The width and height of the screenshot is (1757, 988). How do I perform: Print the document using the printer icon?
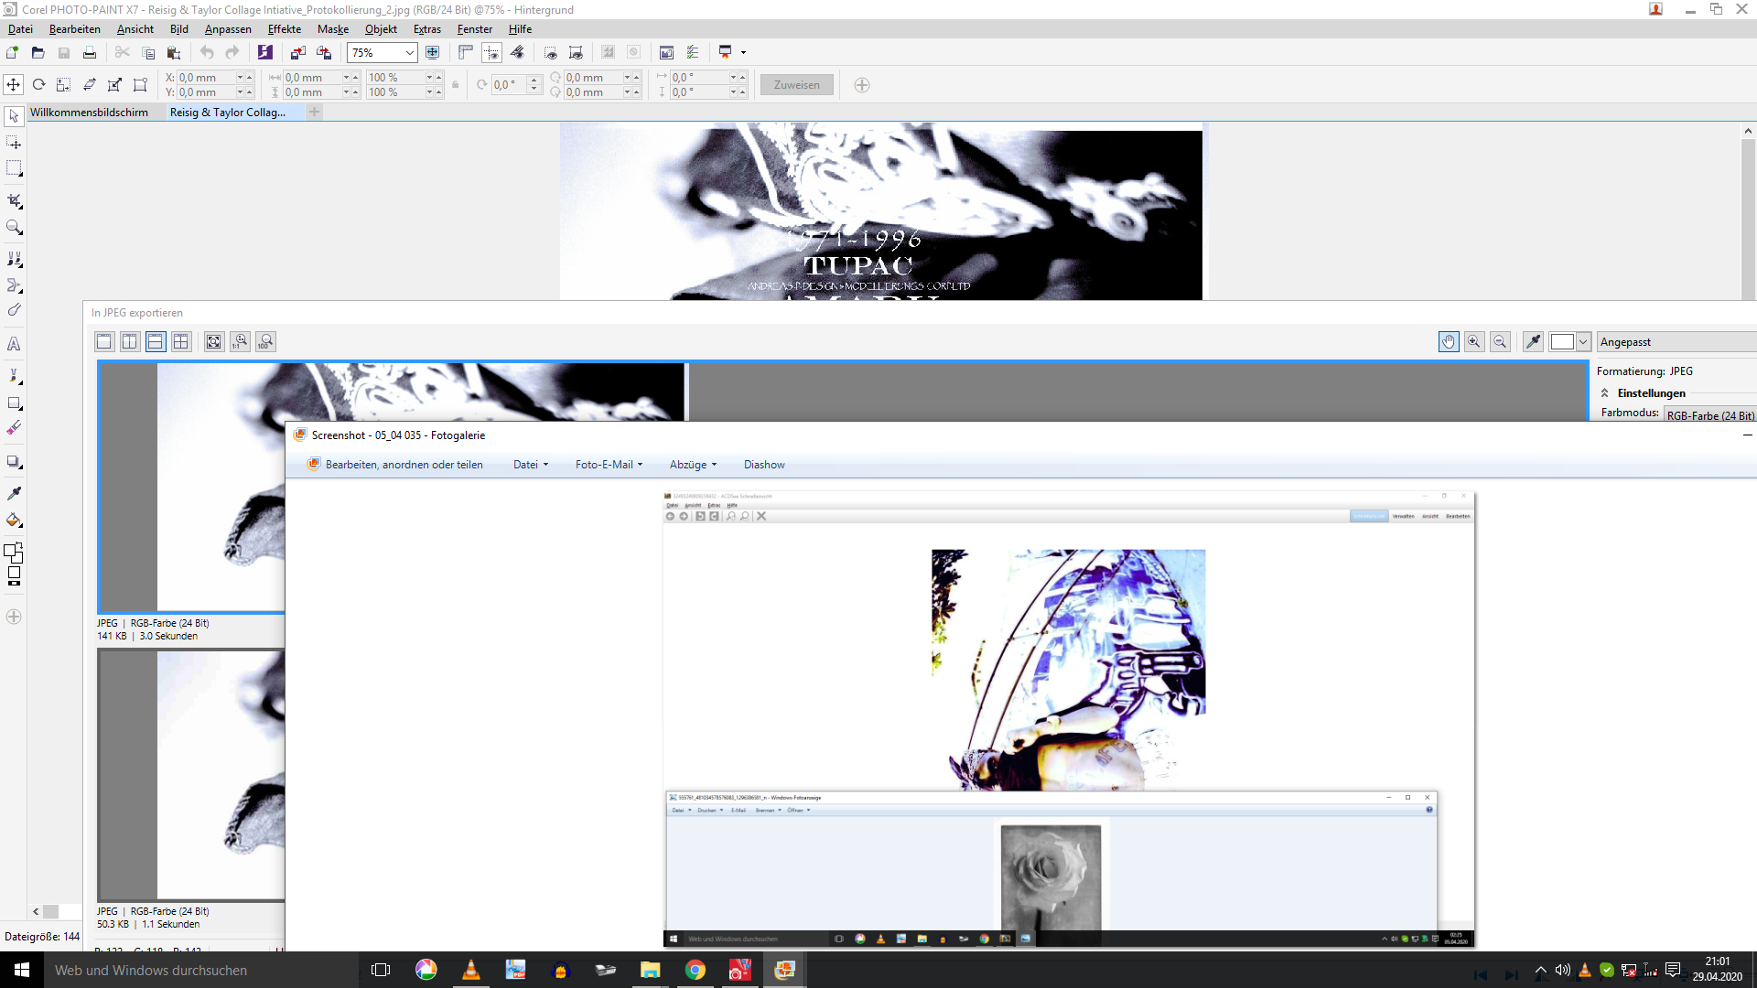(x=89, y=53)
